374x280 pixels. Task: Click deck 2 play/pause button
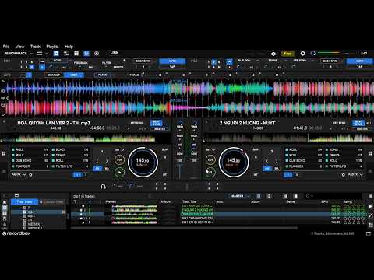pyautogui.click(x=210, y=172)
